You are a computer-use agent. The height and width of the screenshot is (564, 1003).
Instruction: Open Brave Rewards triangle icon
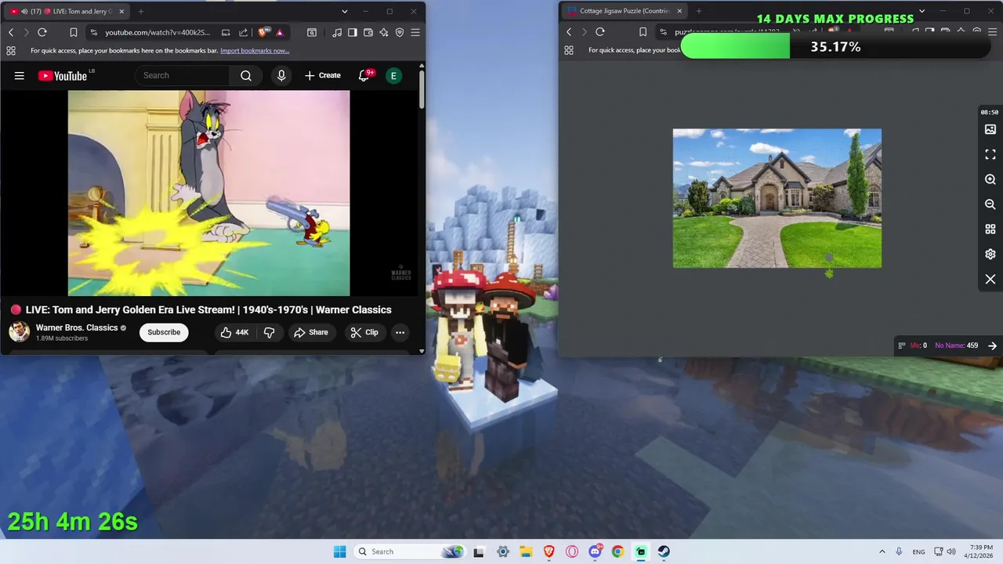point(280,32)
